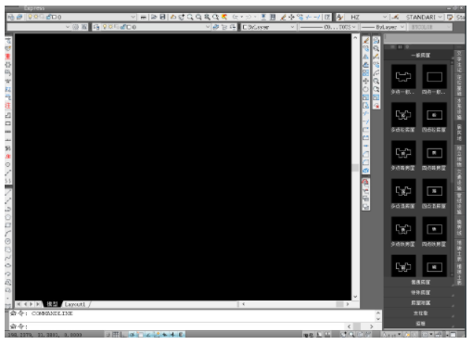The image size is (472, 345).
Task: Open the Express menu
Action: tap(34, 8)
